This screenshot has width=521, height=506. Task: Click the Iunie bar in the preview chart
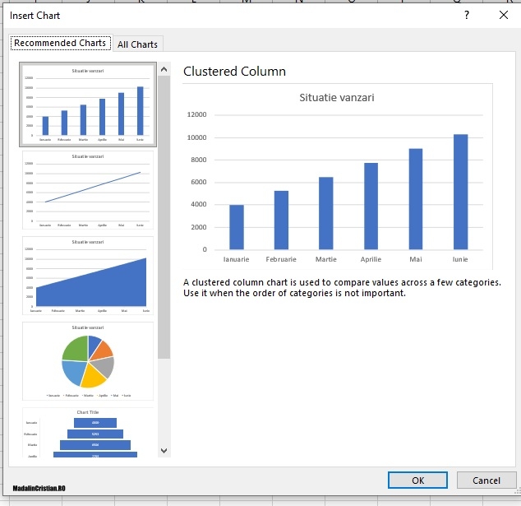[460, 192]
